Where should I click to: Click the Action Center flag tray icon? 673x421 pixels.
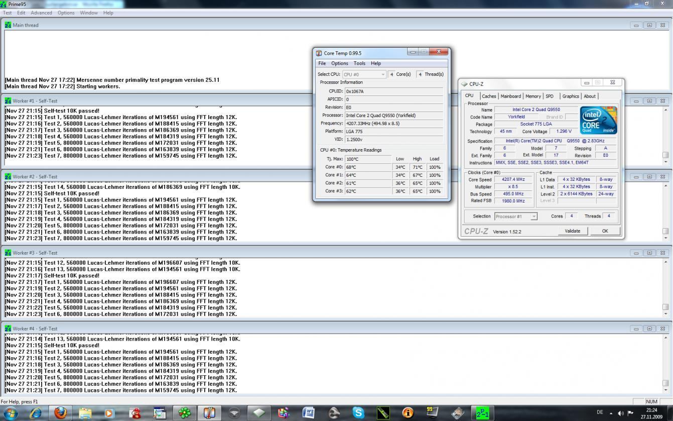(x=630, y=413)
